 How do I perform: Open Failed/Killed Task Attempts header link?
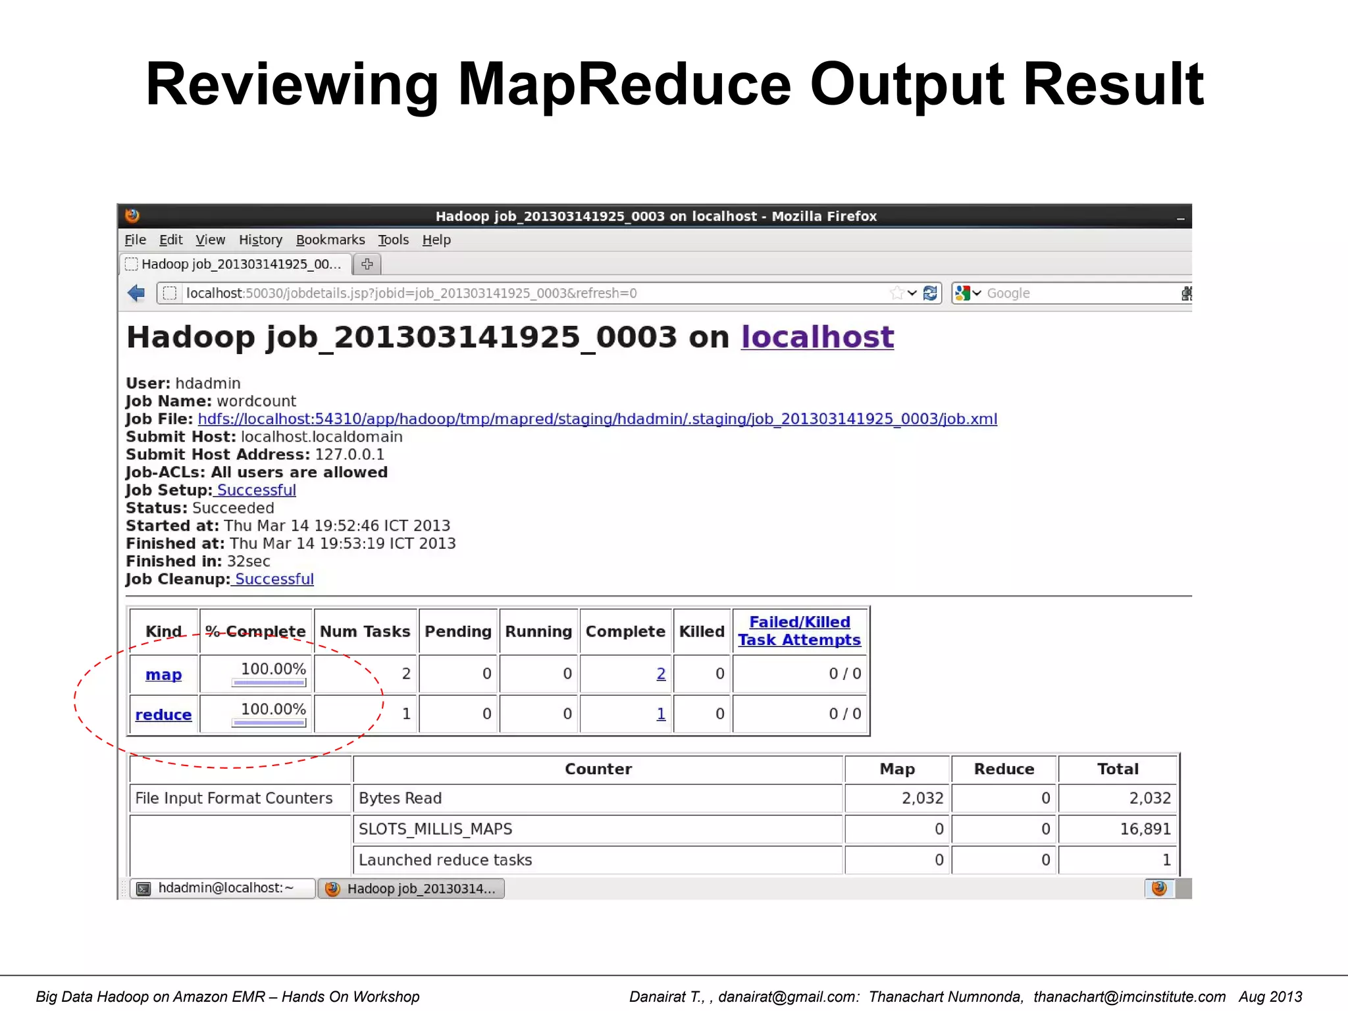tap(799, 631)
